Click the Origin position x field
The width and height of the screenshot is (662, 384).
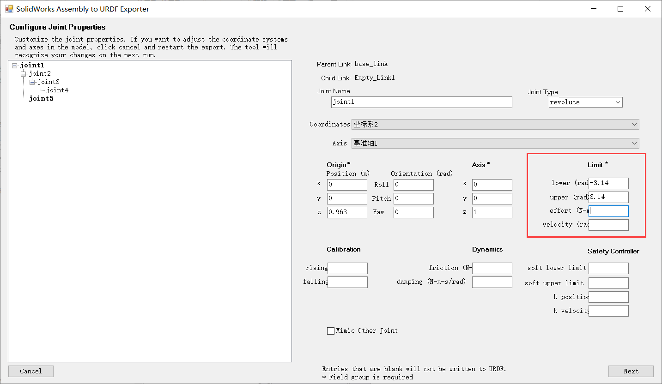point(347,185)
